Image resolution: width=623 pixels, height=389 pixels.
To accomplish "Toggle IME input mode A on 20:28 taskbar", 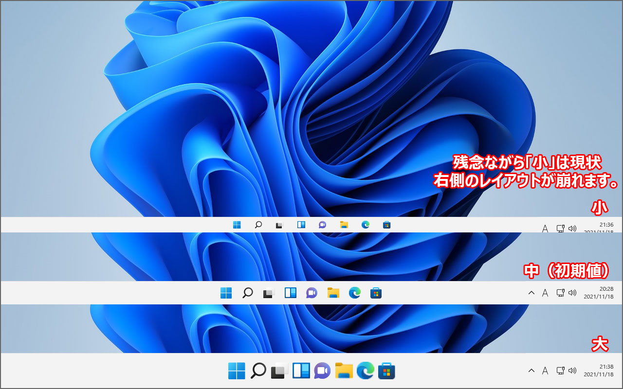I will coord(545,293).
